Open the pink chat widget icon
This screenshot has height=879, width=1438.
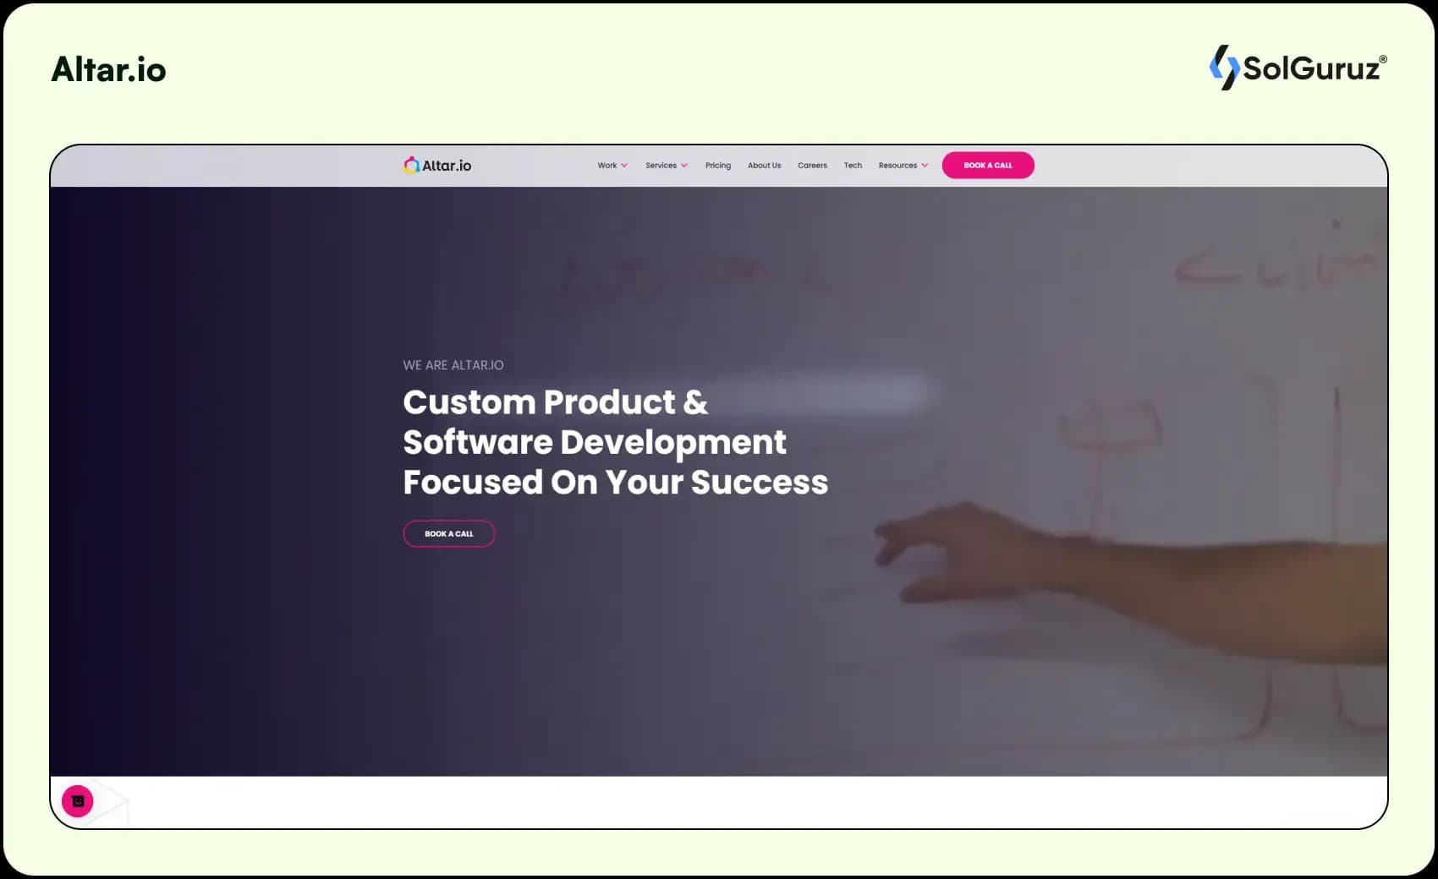tap(78, 800)
